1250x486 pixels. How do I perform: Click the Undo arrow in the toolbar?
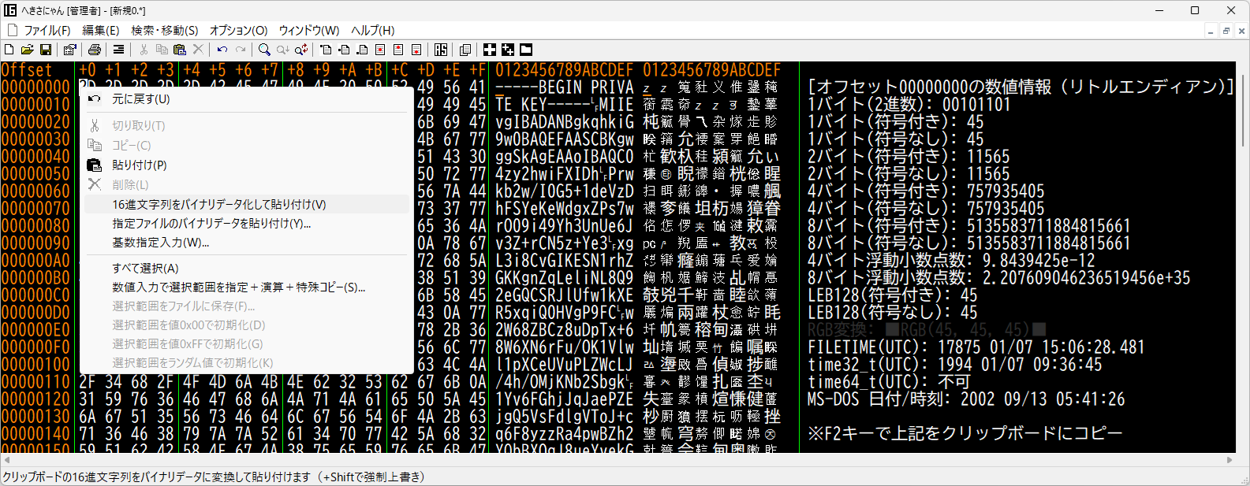222,50
